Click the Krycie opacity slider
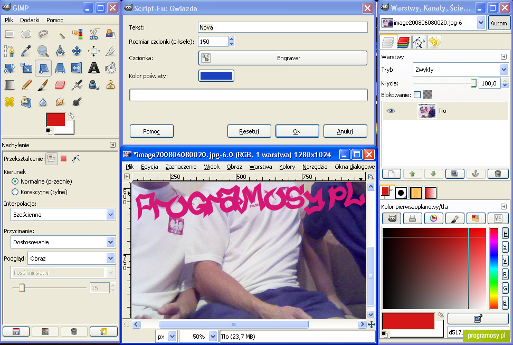Viewport: 513px width, 345px height. (x=444, y=83)
